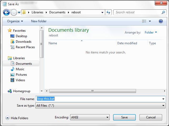169x126 pixels.
Task: Open the view options dropdown arrow
Action: click(150, 21)
